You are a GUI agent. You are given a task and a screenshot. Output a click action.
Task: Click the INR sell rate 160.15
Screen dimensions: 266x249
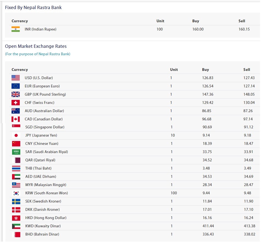pyautogui.click(x=244, y=29)
